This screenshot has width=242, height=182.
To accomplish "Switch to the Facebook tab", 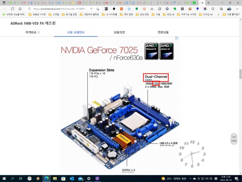I will [59, 3].
